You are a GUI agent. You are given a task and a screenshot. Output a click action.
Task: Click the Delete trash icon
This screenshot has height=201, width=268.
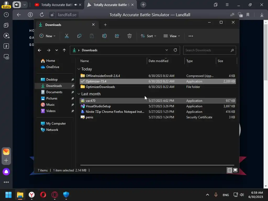(129, 36)
